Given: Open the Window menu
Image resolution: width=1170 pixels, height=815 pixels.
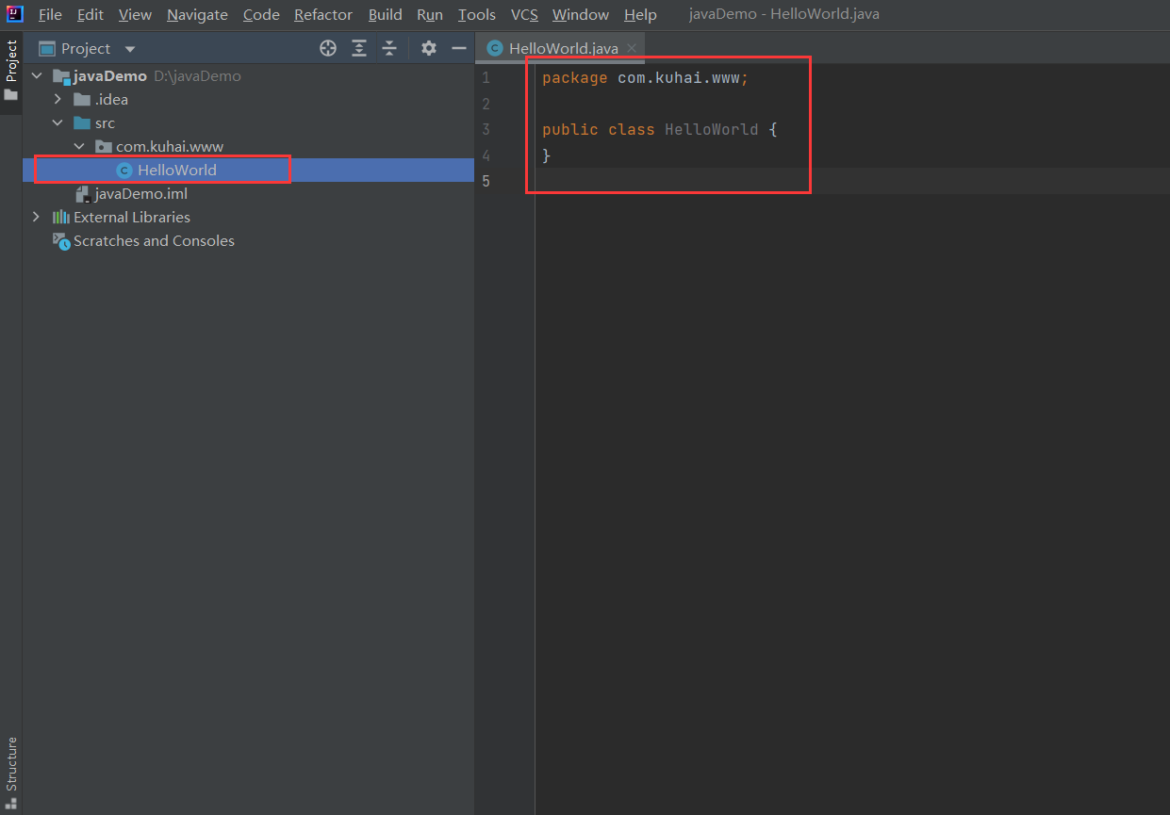Looking at the screenshot, I should (581, 15).
